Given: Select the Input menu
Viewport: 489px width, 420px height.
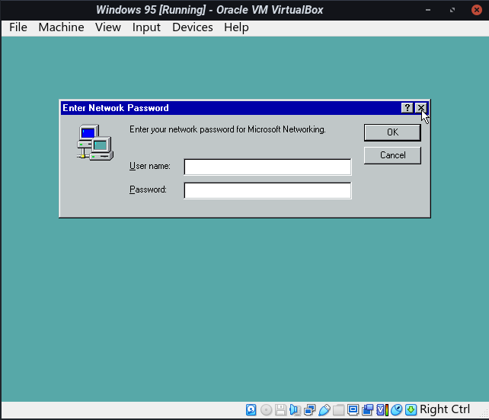Looking at the screenshot, I should point(146,27).
